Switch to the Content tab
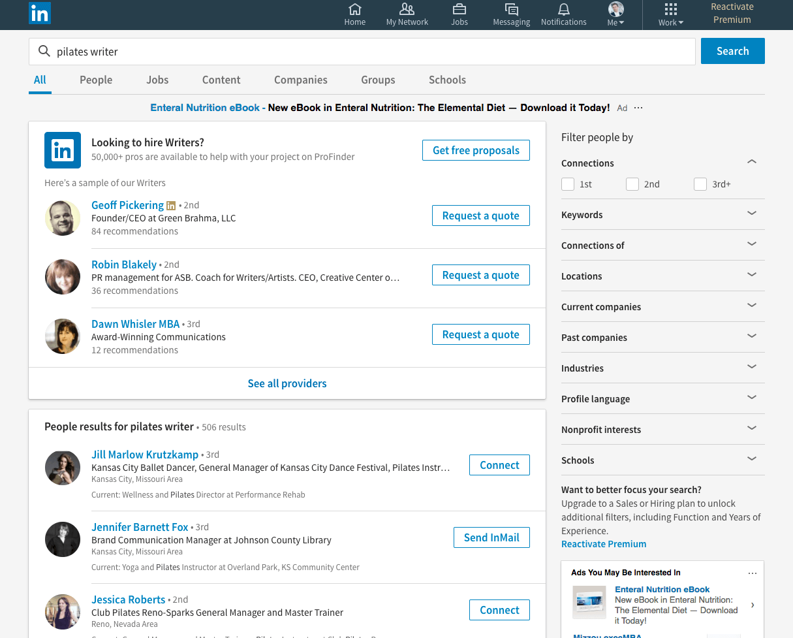The width and height of the screenshot is (793, 638). (x=221, y=80)
